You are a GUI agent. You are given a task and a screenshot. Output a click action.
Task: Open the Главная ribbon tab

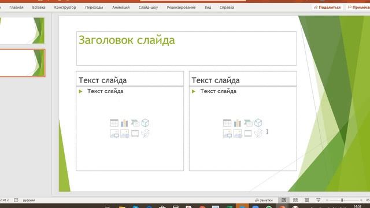tap(16, 8)
